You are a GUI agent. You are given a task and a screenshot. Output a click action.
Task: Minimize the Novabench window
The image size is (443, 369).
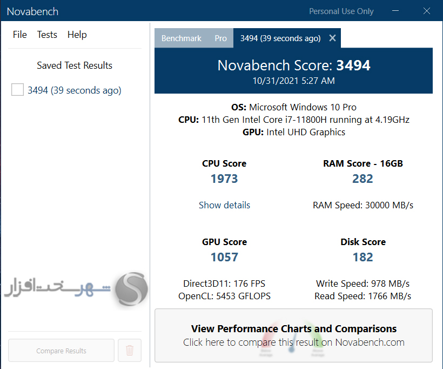397,11
